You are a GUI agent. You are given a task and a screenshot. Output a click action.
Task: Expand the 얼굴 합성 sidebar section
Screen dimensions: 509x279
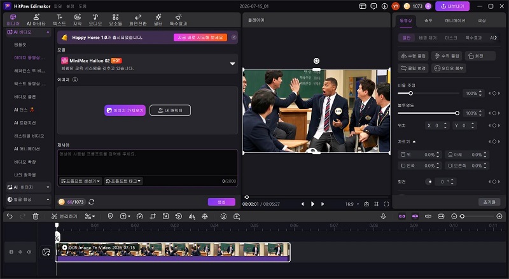pyautogui.click(x=48, y=199)
